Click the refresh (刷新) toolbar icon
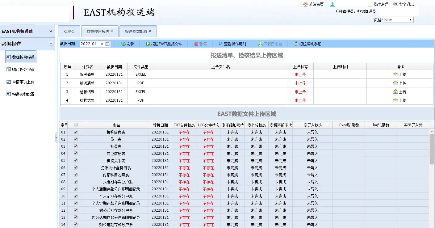 coord(123,44)
